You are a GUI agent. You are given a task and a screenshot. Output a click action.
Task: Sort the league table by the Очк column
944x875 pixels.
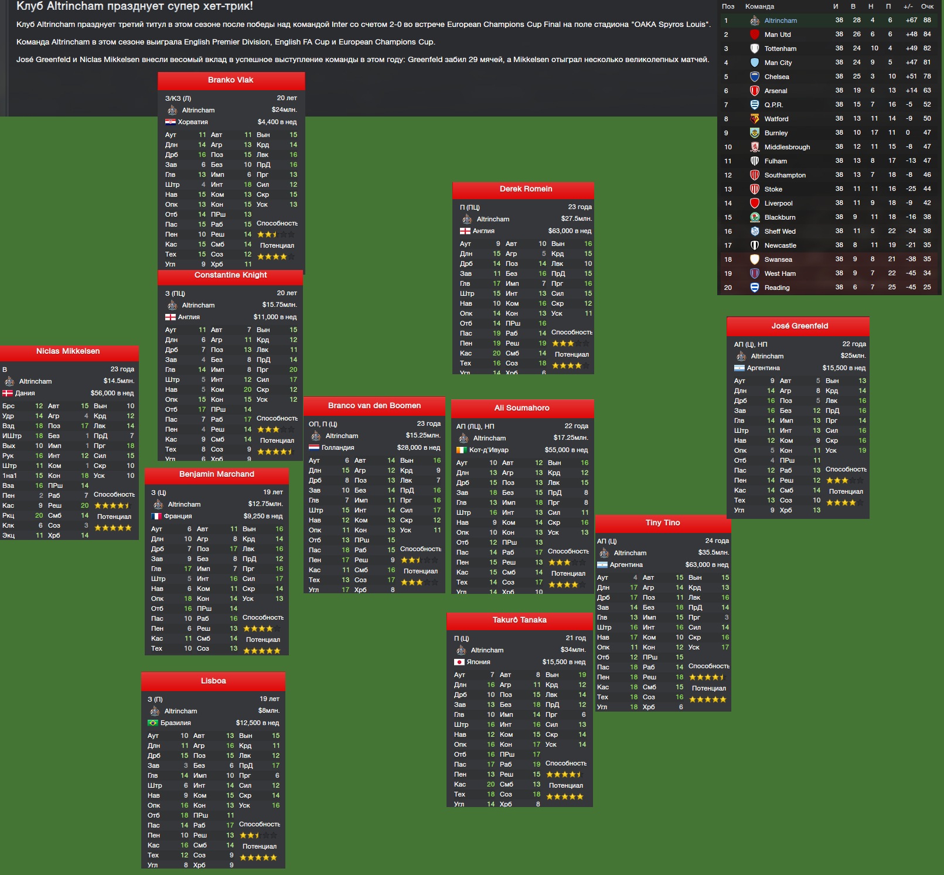[927, 6]
